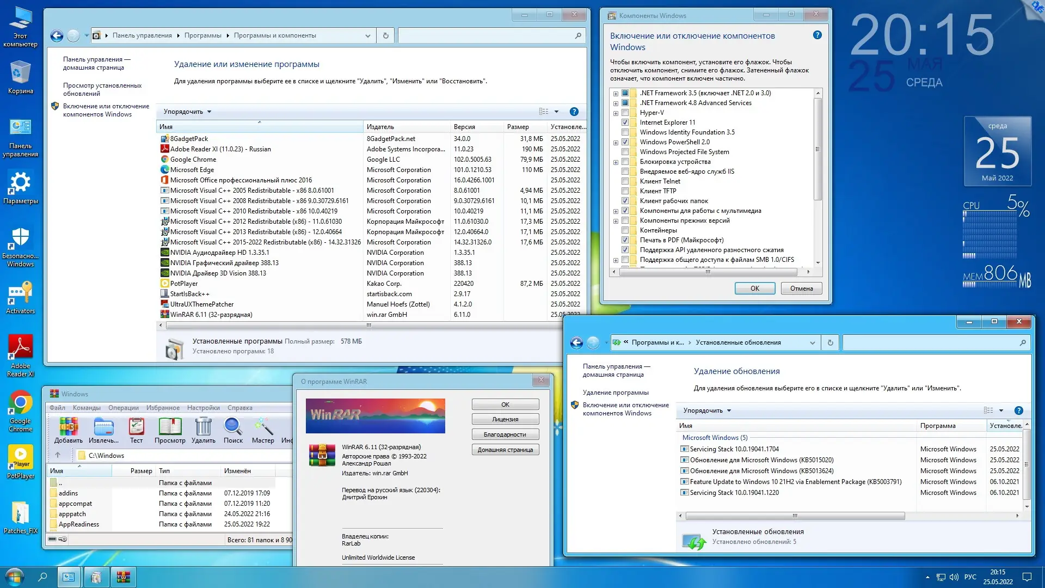The height and width of the screenshot is (588, 1045).
Task: Click Лицензия button in WinRAR about dialog
Action: pyautogui.click(x=505, y=419)
